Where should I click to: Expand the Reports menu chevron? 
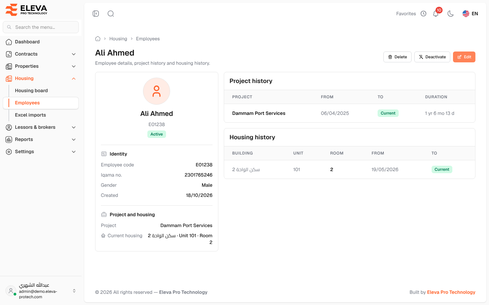click(74, 140)
